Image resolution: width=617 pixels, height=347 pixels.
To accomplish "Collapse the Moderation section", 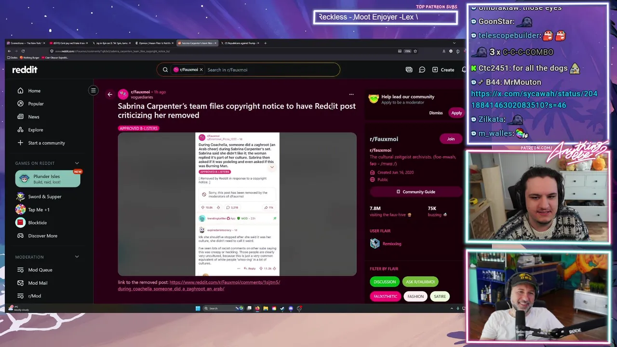I will tap(77, 257).
